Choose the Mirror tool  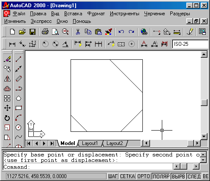7,79
